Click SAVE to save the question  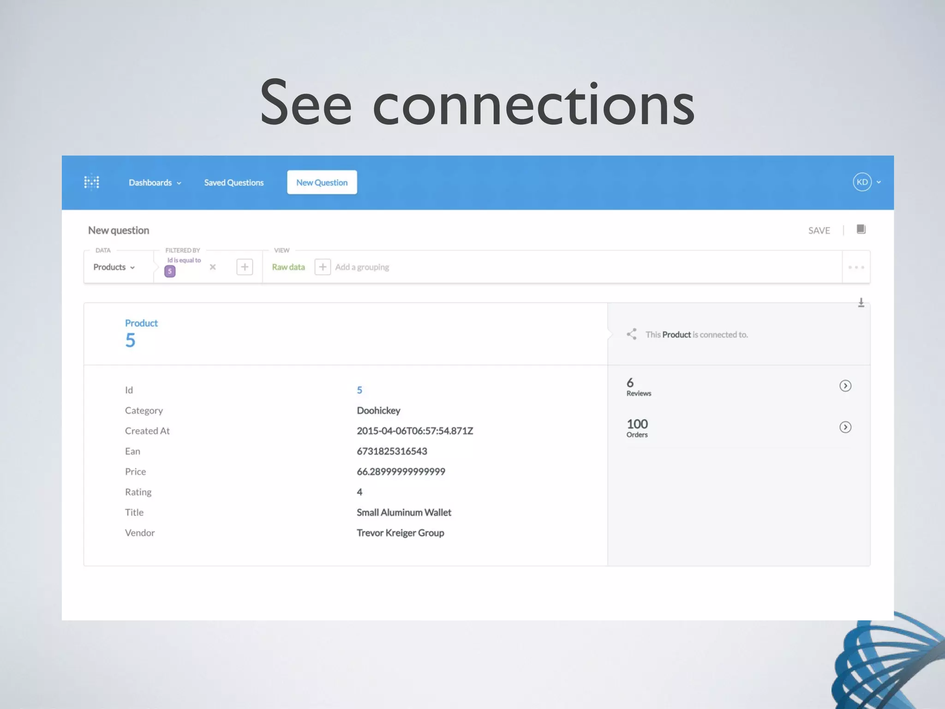(x=819, y=230)
